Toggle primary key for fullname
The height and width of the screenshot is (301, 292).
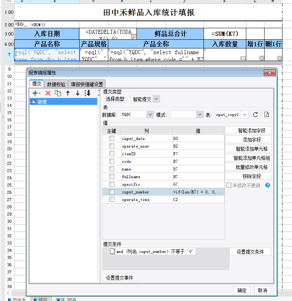(x=112, y=176)
